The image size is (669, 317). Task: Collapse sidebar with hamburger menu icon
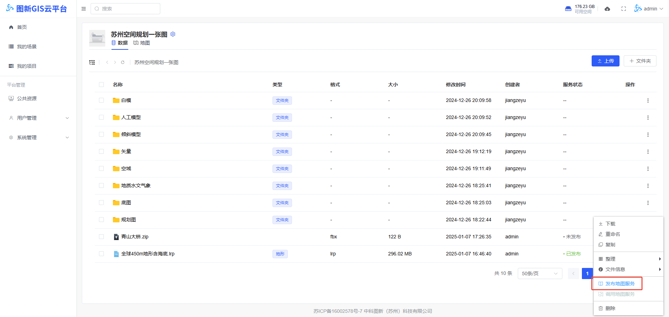(x=84, y=9)
